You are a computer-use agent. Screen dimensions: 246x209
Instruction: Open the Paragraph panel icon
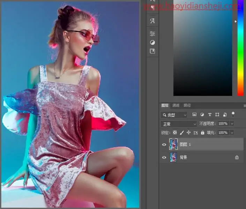click(x=152, y=8)
